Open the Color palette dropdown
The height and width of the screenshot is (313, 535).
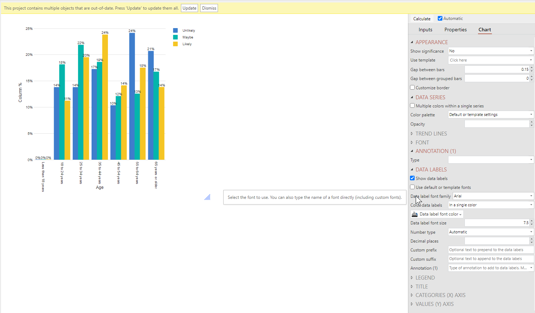490,115
